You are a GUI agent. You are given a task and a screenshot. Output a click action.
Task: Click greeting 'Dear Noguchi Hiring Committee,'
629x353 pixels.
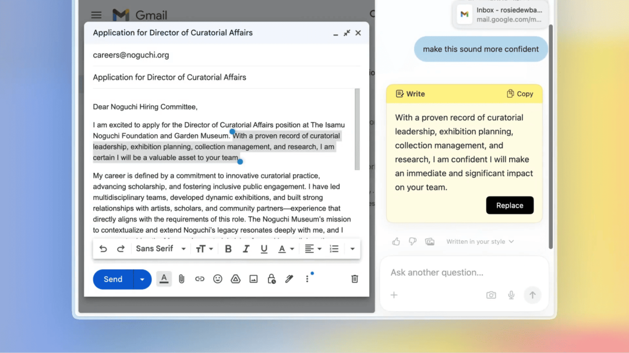click(x=145, y=106)
